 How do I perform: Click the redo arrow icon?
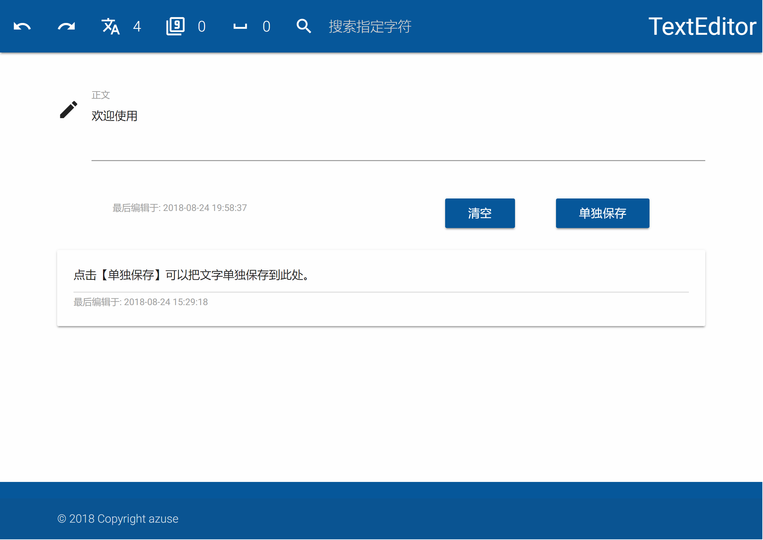point(66,26)
